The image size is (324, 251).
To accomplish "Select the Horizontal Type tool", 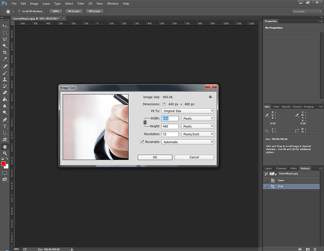I will tap(4, 126).
